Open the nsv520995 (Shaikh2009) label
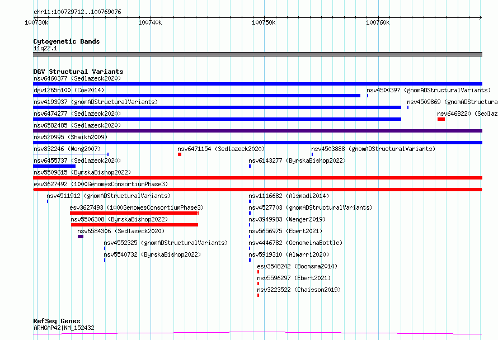This screenshot has height=340, width=498. (x=71, y=137)
